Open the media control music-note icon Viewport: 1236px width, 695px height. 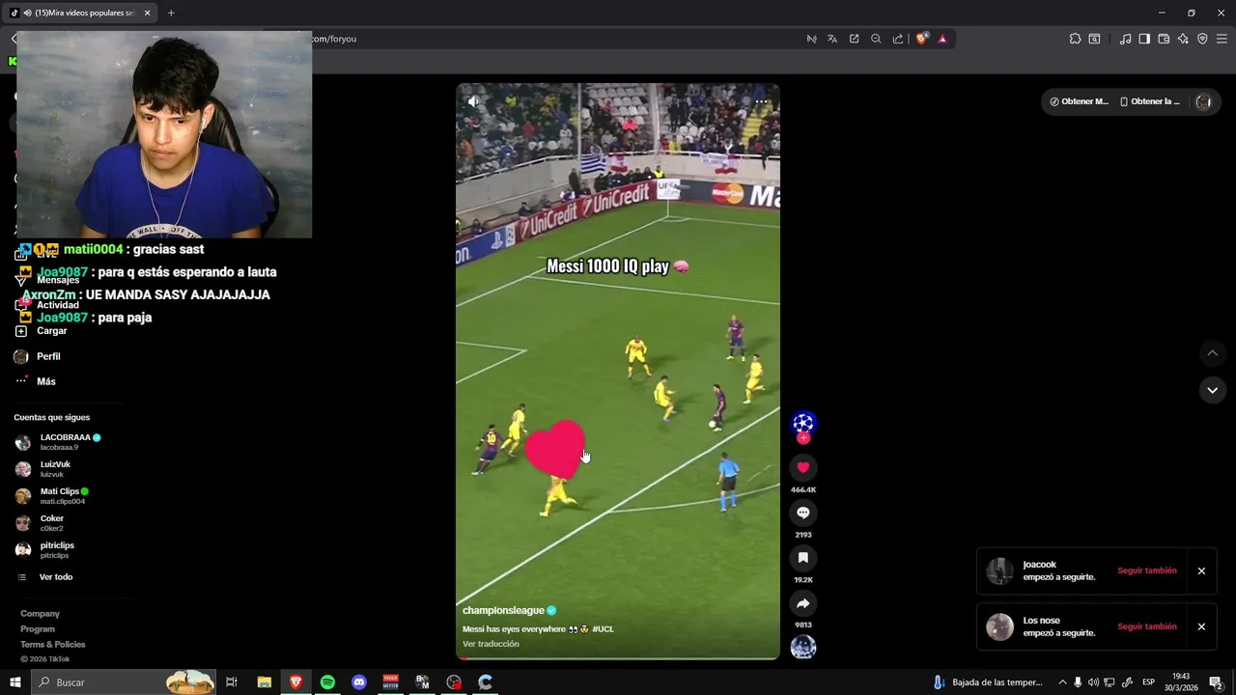(1125, 39)
